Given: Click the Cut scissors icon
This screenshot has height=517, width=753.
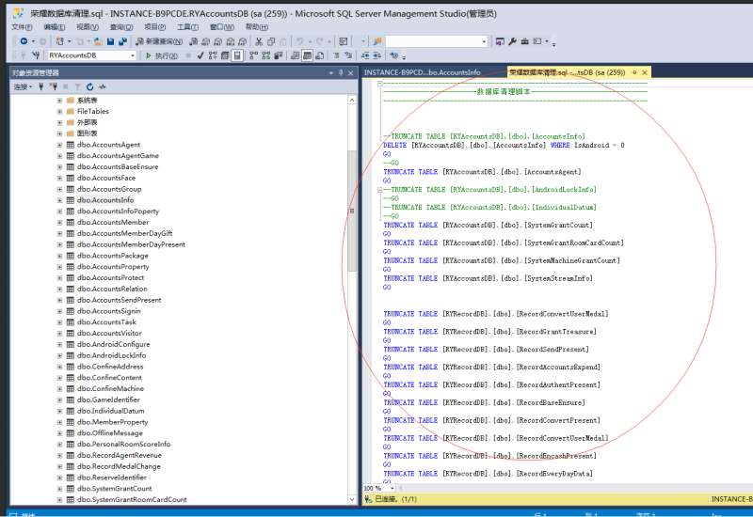Looking at the screenshot, I should 259,41.
